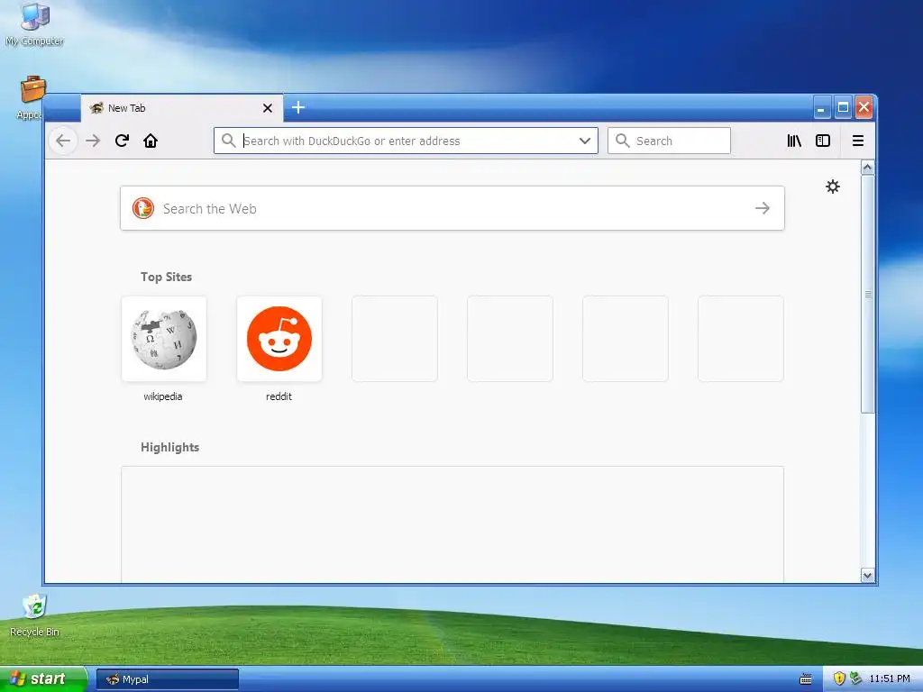Click the network tray icon
Image resolution: width=923 pixels, height=692 pixels.
tap(856, 678)
